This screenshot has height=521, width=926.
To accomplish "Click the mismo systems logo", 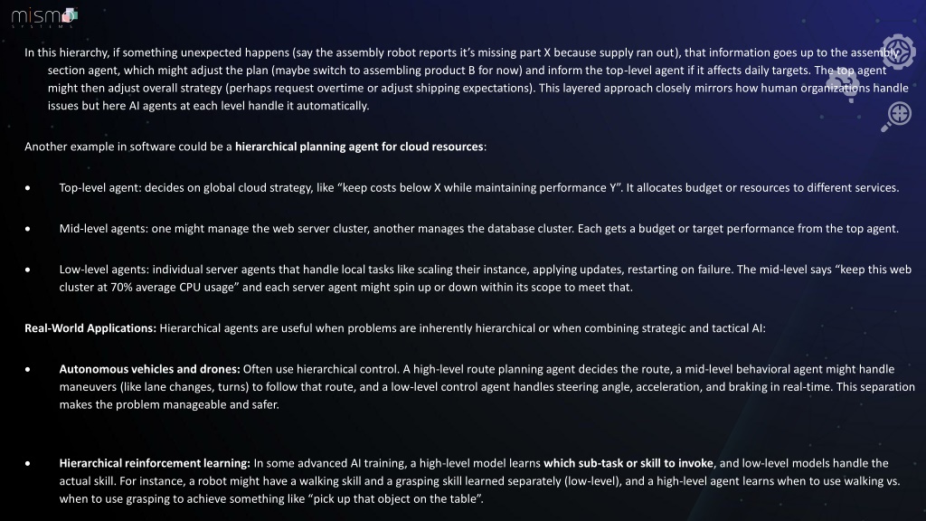I will pos(44,17).
